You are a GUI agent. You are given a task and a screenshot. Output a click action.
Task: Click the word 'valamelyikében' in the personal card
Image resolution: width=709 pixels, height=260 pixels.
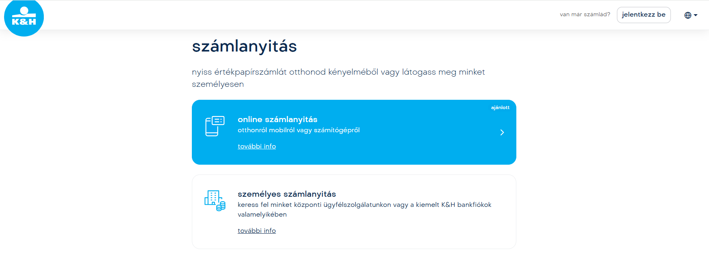262,215
